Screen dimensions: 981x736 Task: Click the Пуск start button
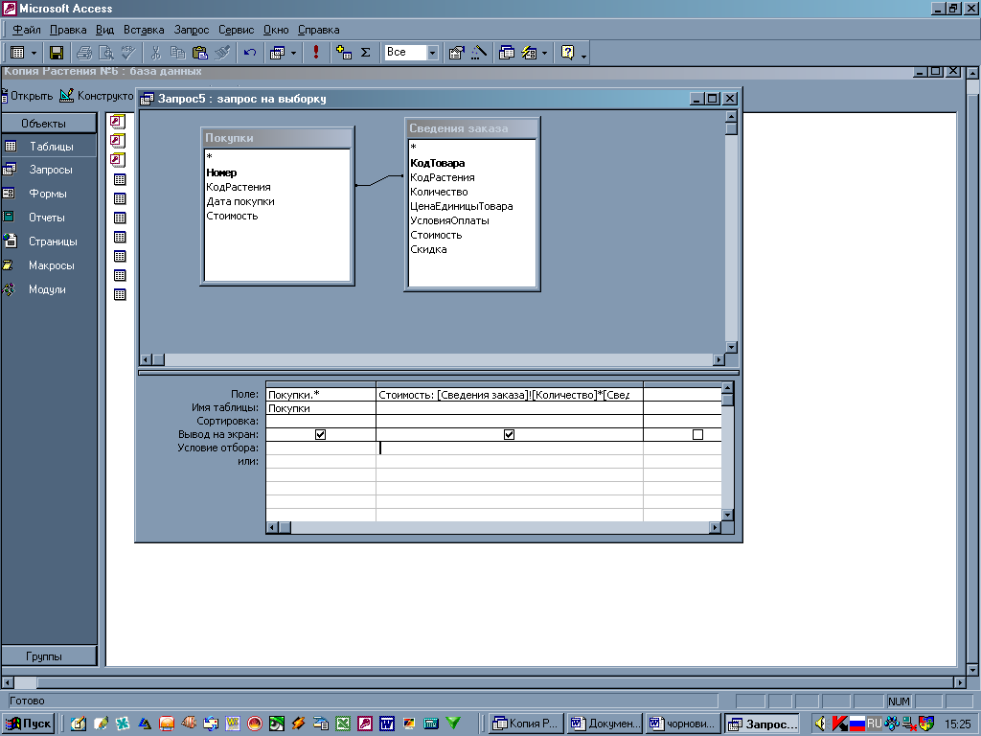[30, 724]
